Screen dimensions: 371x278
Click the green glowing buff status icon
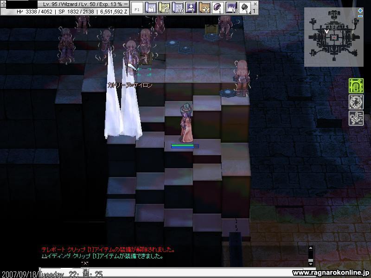(x=356, y=86)
